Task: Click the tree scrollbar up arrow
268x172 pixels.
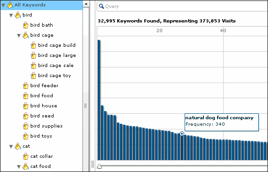Action: point(86,4)
